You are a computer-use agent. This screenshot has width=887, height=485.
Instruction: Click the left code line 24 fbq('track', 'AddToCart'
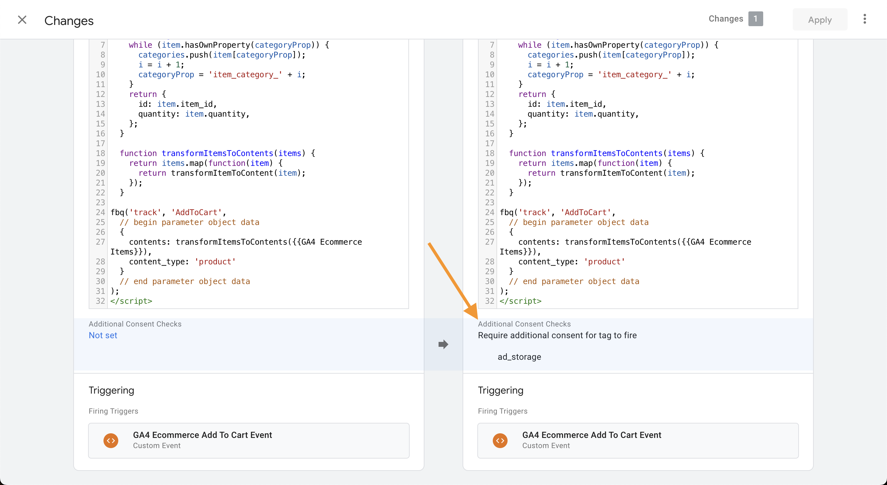168,212
